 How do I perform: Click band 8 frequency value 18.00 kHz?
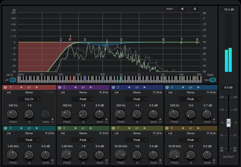click(x=174, y=146)
